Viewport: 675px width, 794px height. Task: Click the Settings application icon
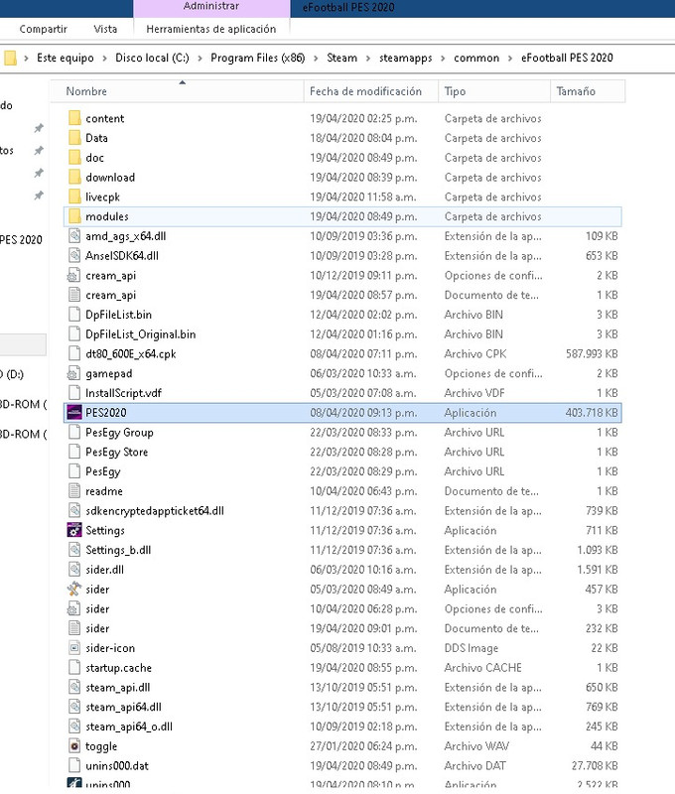(x=74, y=530)
